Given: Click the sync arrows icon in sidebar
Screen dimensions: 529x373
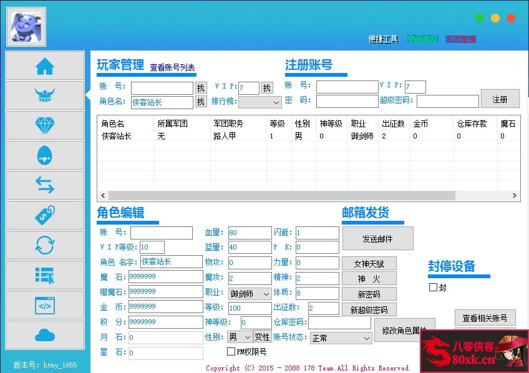Looking at the screenshot, I should pyautogui.click(x=44, y=245).
